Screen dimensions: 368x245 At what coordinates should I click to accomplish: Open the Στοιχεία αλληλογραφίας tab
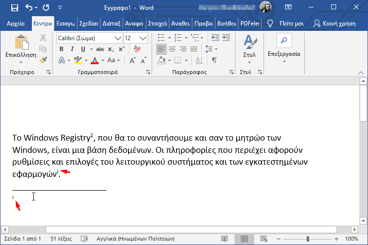tap(157, 24)
